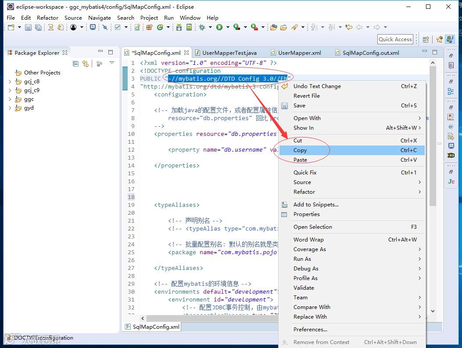Viewport: 462px width, 348px height.
Task: Click the Save toolbar icon
Action: [28, 27]
